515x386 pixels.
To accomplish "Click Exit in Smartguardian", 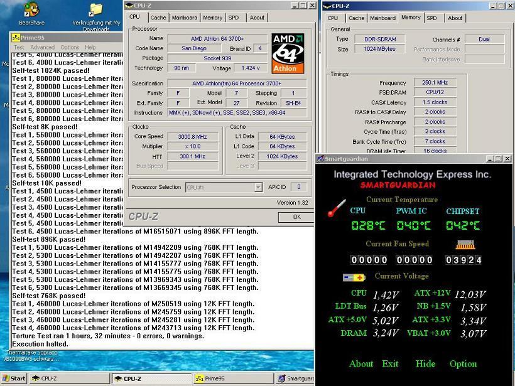I will point(390,363).
